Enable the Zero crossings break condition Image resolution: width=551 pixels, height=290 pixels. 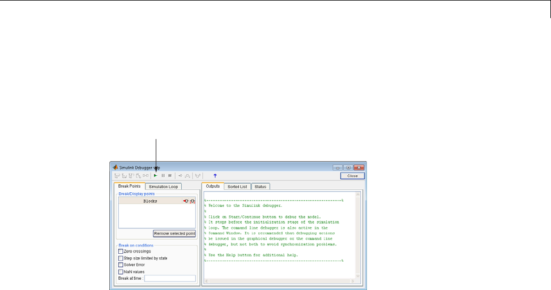121,252
